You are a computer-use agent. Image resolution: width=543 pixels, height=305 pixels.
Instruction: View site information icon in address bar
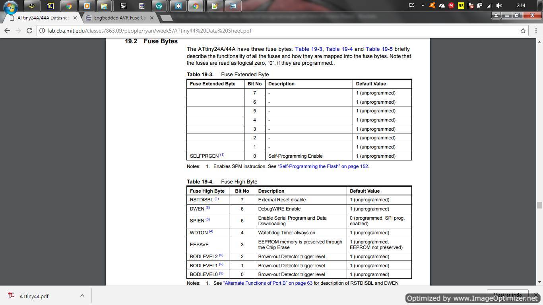43,31
